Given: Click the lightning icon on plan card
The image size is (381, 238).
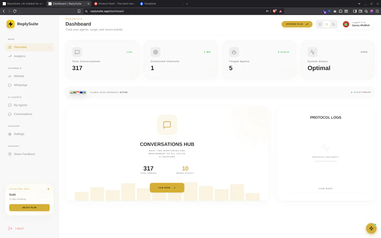Looking at the screenshot, I should [x=49, y=189].
